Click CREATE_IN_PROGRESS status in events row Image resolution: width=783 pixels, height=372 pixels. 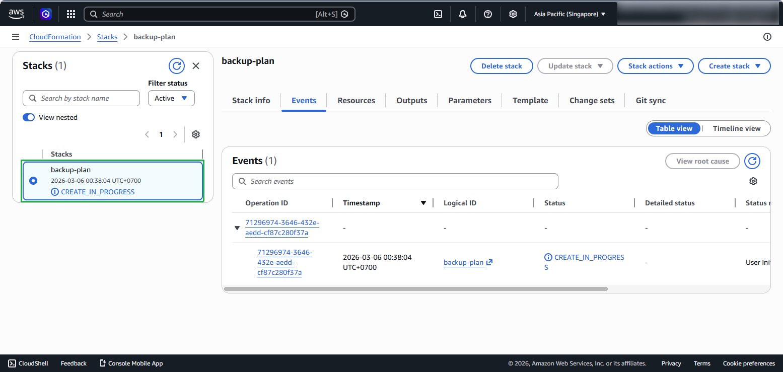[585, 262]
